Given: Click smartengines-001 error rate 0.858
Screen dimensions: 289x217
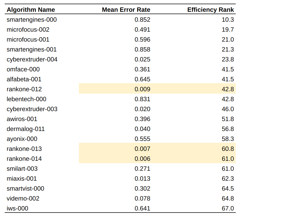Looking at the screenshot, I should [143, 49].
